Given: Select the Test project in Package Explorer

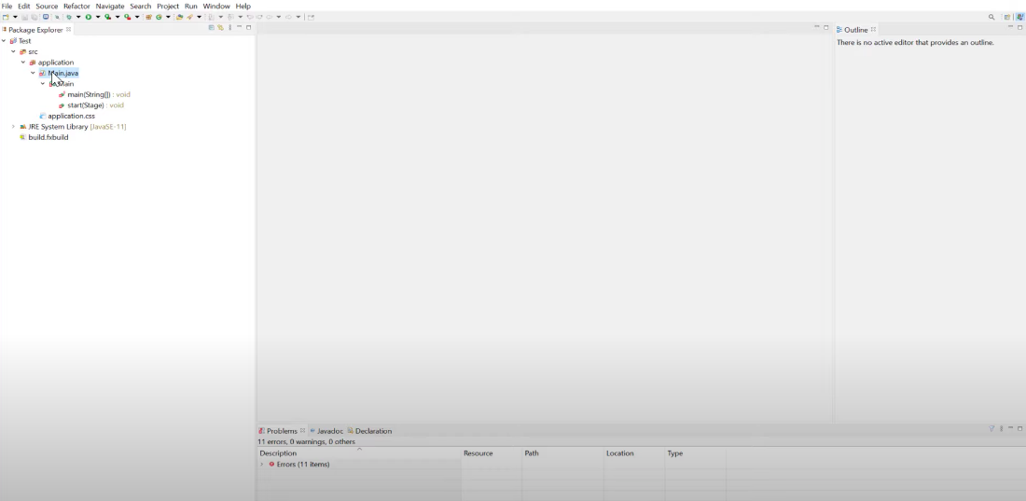Looking at the screenshot, I should coord(24,41).
